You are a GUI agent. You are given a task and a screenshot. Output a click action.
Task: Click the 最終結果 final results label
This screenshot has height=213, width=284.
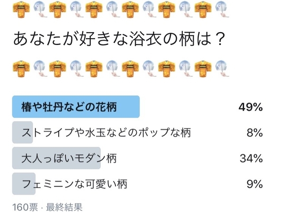[66, 206]
